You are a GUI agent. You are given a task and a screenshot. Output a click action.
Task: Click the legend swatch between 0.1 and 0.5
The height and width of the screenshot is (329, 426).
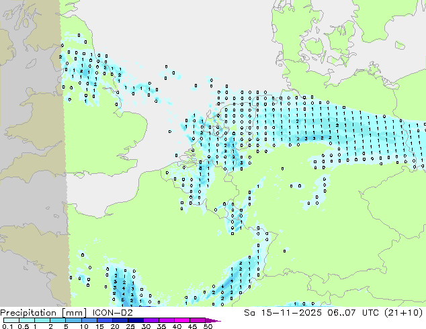pos(11,320)
